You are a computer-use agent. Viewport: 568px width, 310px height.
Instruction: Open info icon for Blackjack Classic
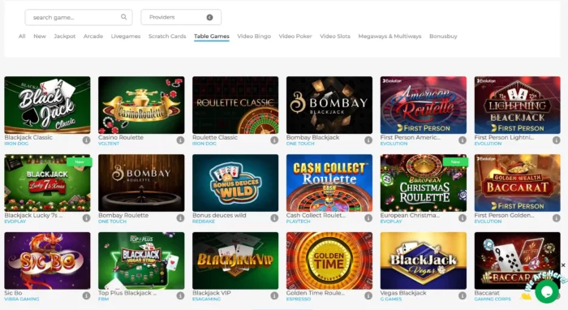[86, 140]
